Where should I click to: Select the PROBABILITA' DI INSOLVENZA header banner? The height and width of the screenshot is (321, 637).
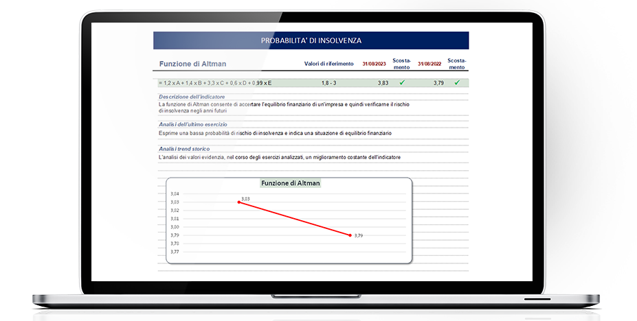(311, 40)
